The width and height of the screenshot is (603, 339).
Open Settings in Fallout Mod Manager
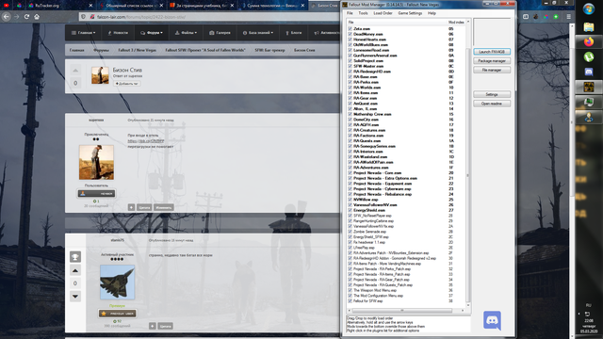[x=492, y=94]
